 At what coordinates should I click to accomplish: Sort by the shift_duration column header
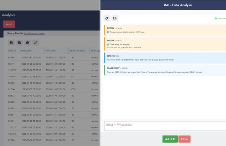[78, 51]
